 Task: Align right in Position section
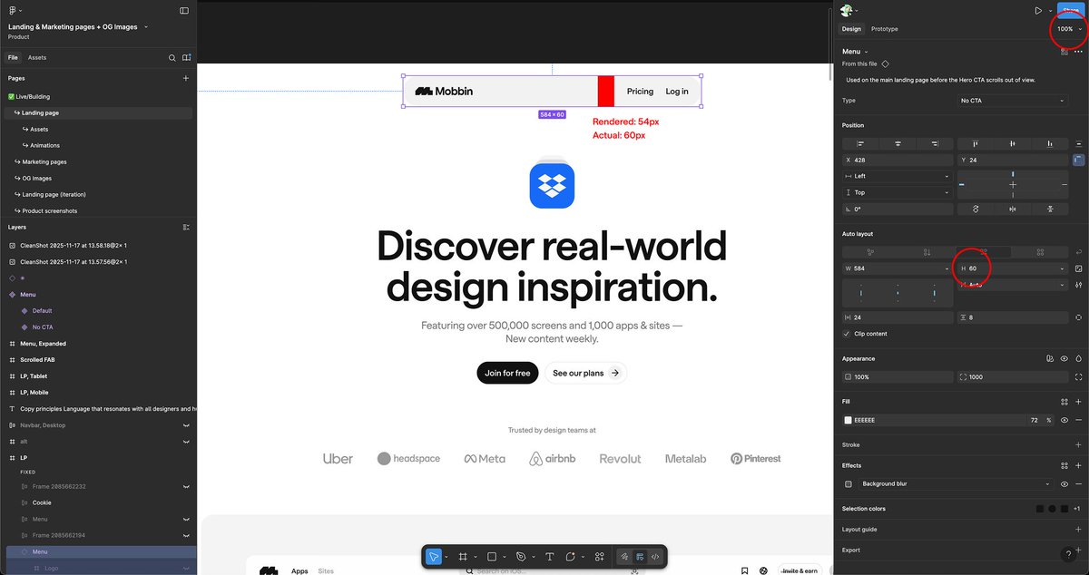[935, 144]
